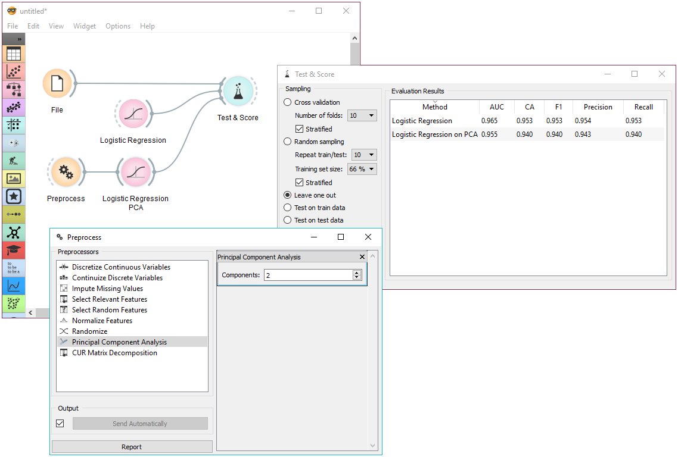Image resolution: width=678 pixels, height=457 pixels.
Task: Pick Select Relevant Features preprocessor
Action: point(132,299)
